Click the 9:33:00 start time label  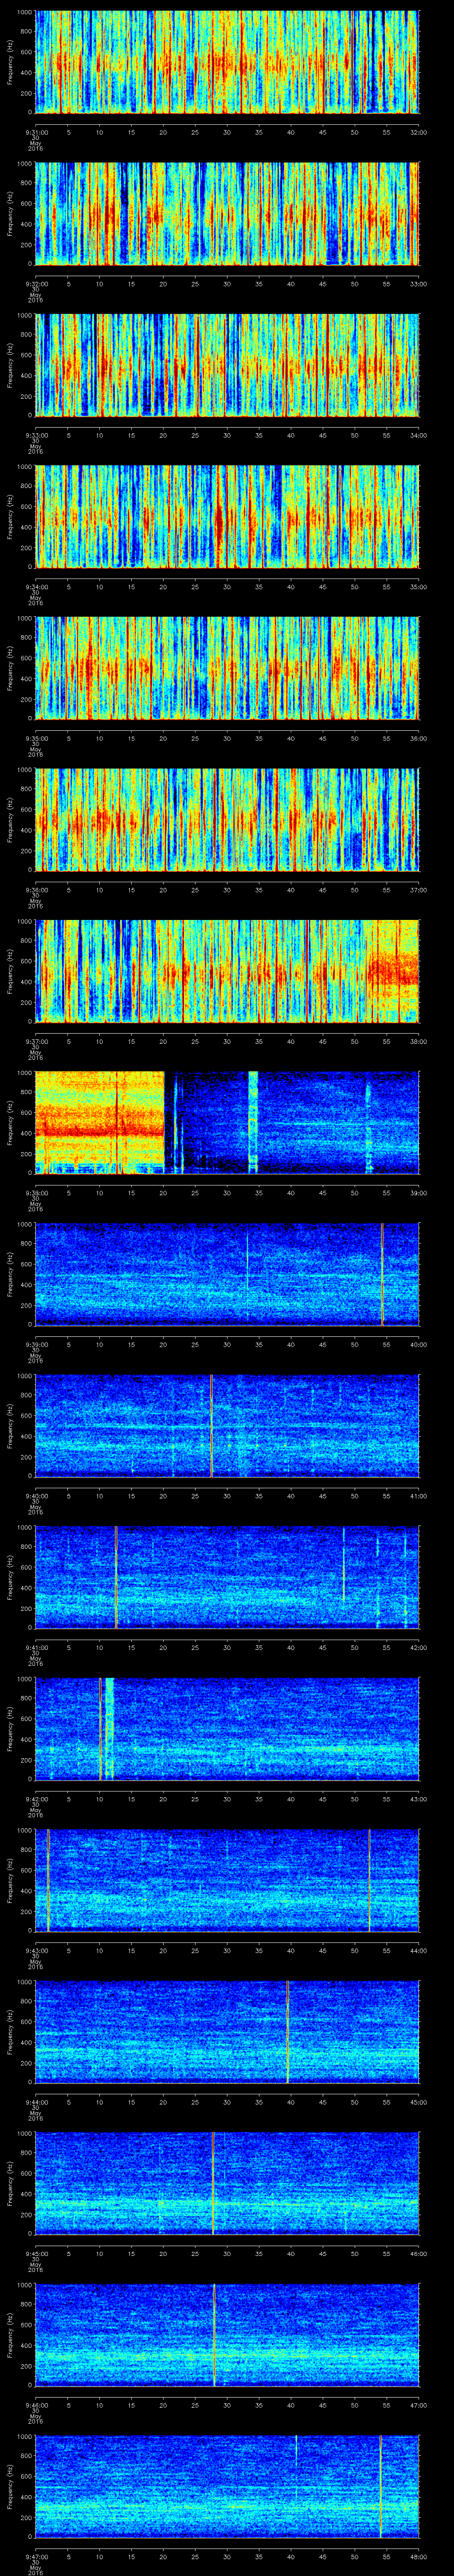click(37, 434)
